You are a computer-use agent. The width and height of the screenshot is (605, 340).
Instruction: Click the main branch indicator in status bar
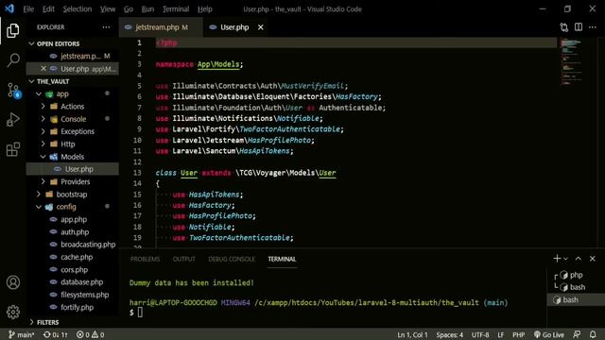(22, 334)
